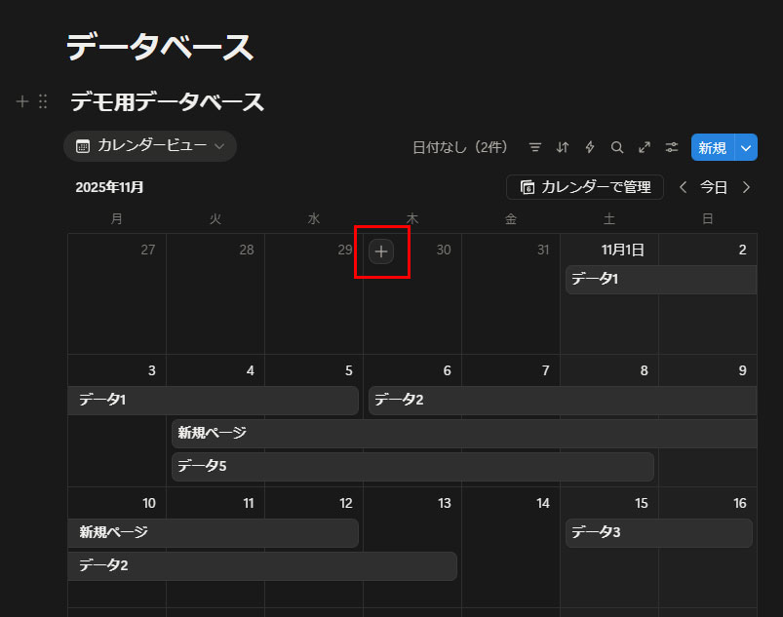Open database in full page via expand icon
The width and height of the screenshot is (783, 617).
[x=645, y=147]
